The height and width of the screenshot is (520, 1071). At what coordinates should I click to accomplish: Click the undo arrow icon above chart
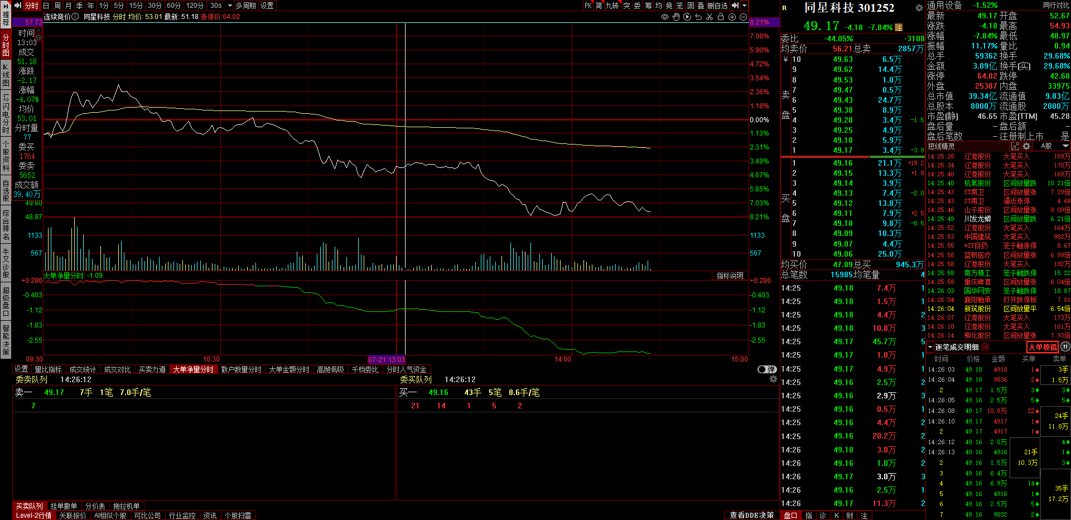pos(698,17)
